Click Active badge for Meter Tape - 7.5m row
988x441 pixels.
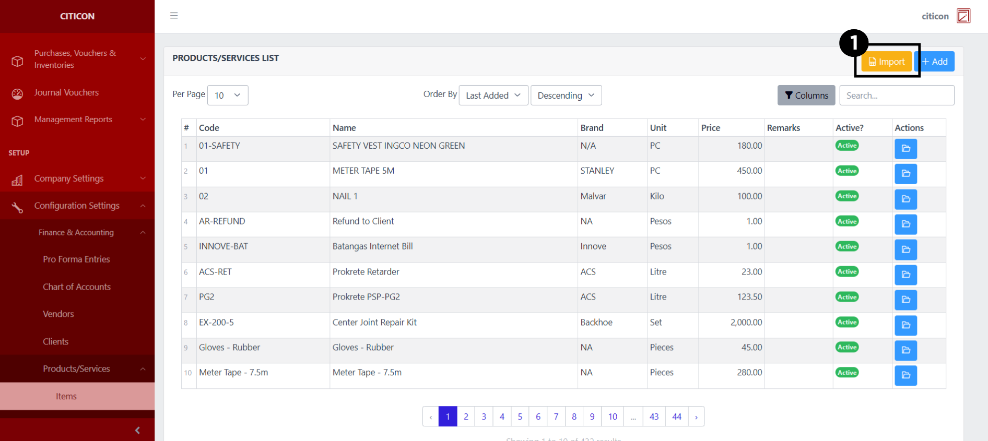click(x=847, y=373)
